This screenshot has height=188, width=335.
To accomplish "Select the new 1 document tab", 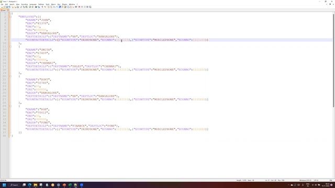I will tap(4, 10).
